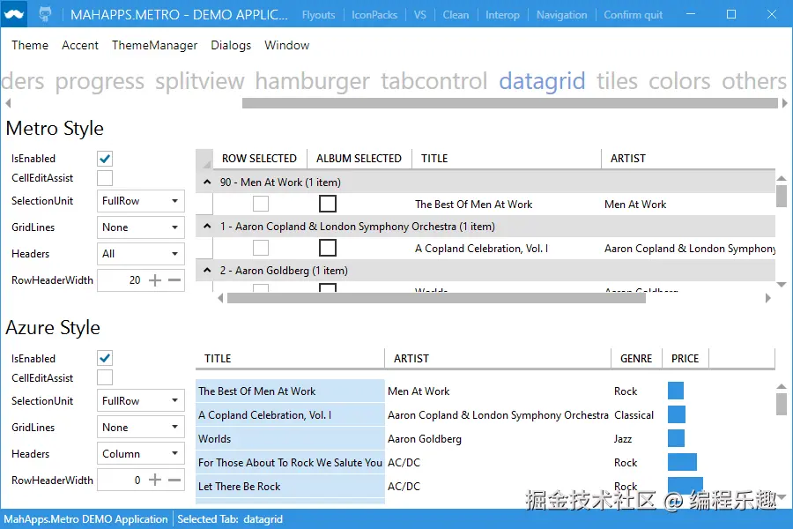Check CellEditAssist under Metro Style
Screen dimensions: 793x529
pos(105,178)
